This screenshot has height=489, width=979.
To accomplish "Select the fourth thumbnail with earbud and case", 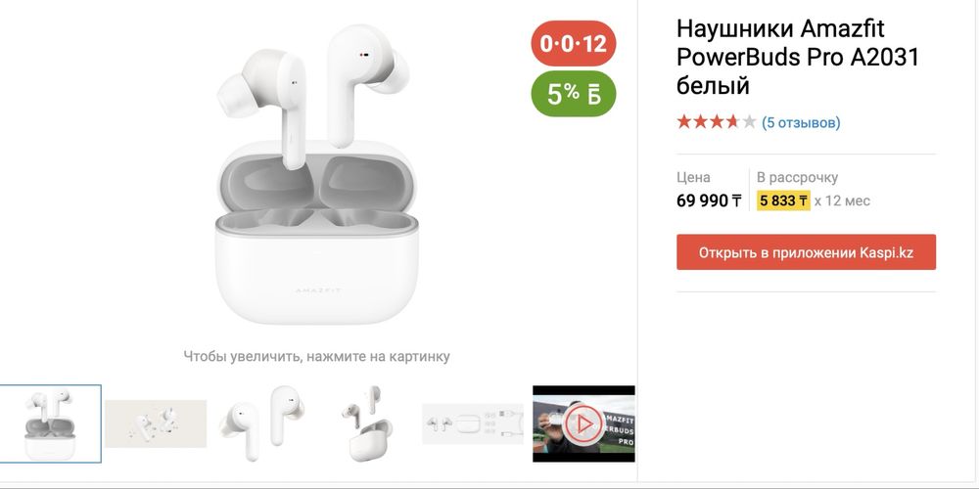I will pyautogui.click(x=368, y=424).
